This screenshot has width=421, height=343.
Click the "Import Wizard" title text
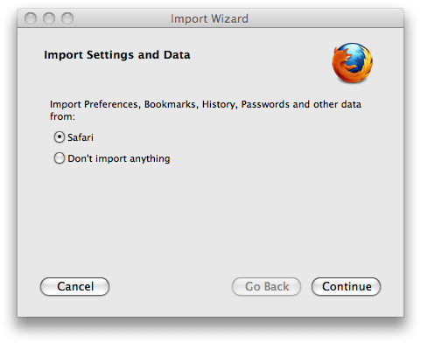point(209,19)
